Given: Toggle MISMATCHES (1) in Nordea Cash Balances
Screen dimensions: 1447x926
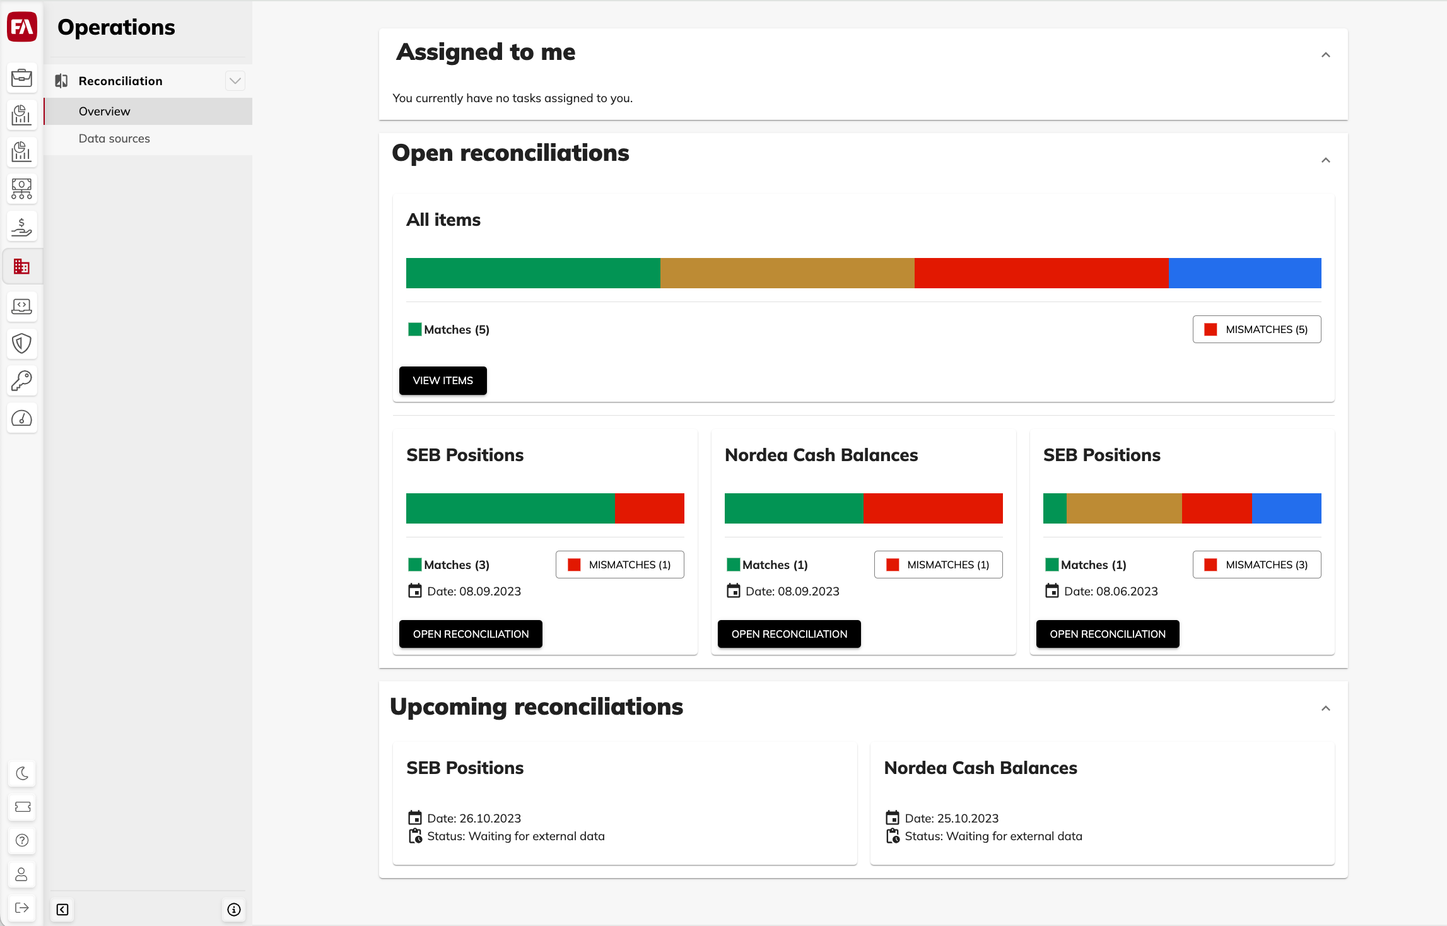Looking at the screenshot, I should click(938, 565).
